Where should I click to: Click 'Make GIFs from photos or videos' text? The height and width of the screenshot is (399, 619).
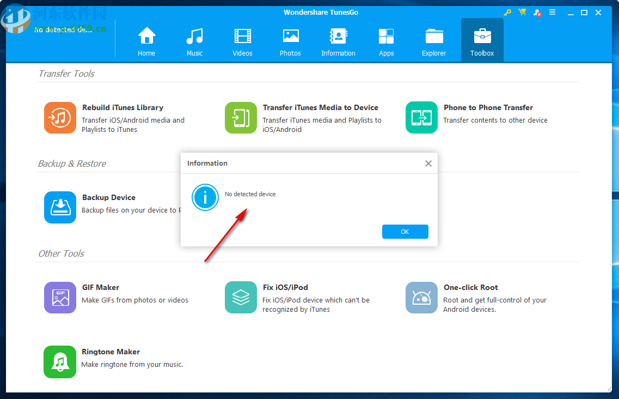pos(135,300)
